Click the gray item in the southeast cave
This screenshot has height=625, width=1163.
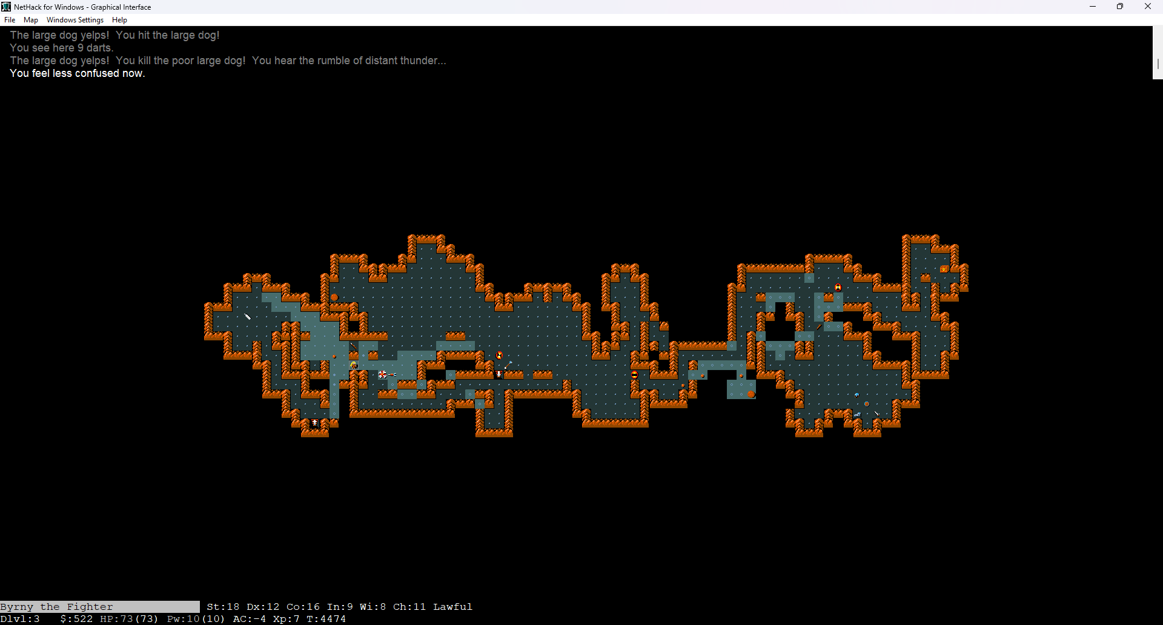858,414
